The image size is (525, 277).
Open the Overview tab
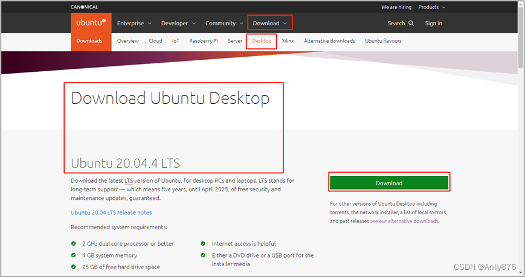128,41
